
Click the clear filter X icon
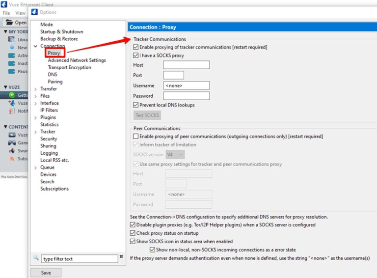[121, 257]
